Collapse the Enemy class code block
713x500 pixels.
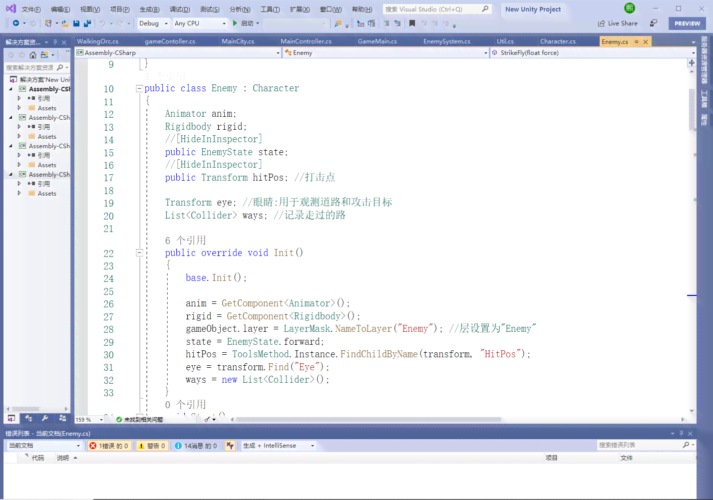(x=139, y=88)
